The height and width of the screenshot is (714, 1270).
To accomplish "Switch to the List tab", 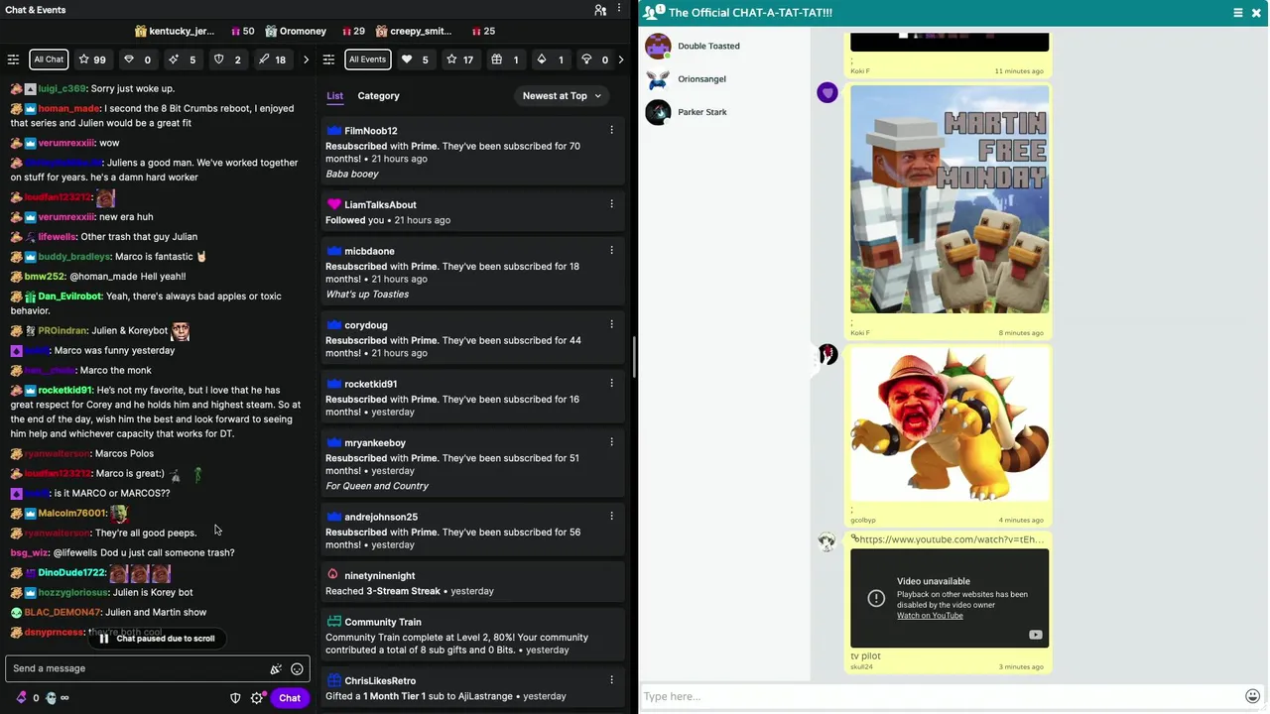I will click(335, 96).
